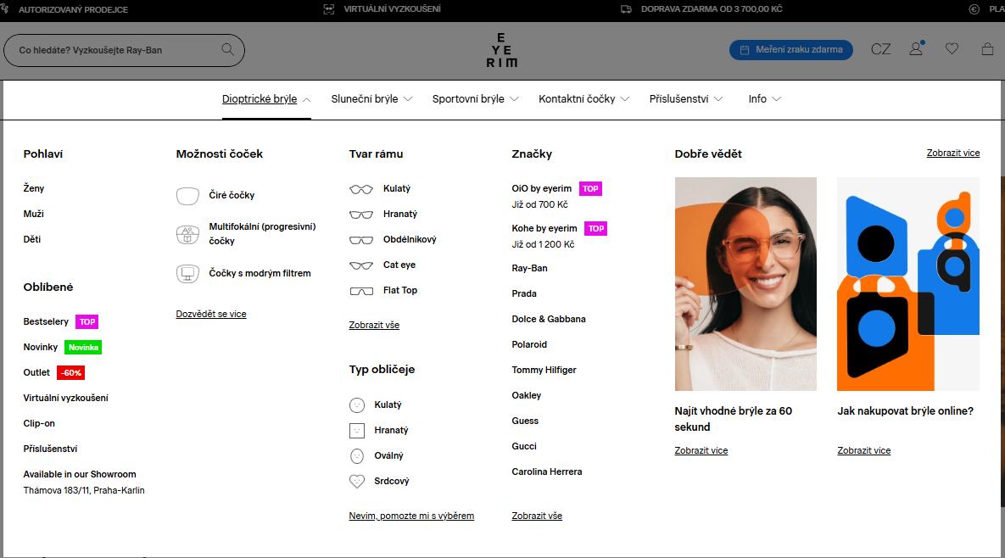Click the calendar icon in Měření zraku button
1005x558 pixels.
pyautogui.click(x=744, y=50)
